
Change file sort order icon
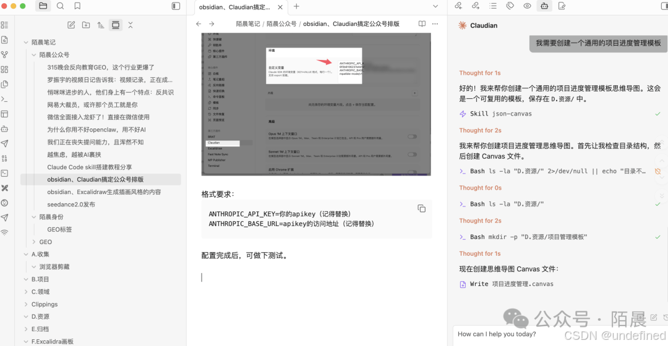point(101,25)
